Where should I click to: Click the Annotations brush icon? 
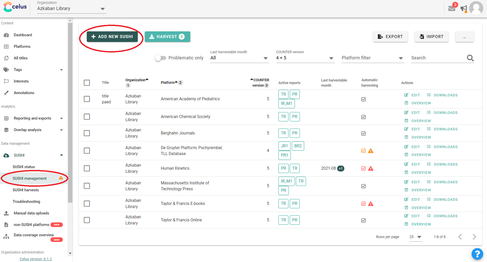(6, 93)
